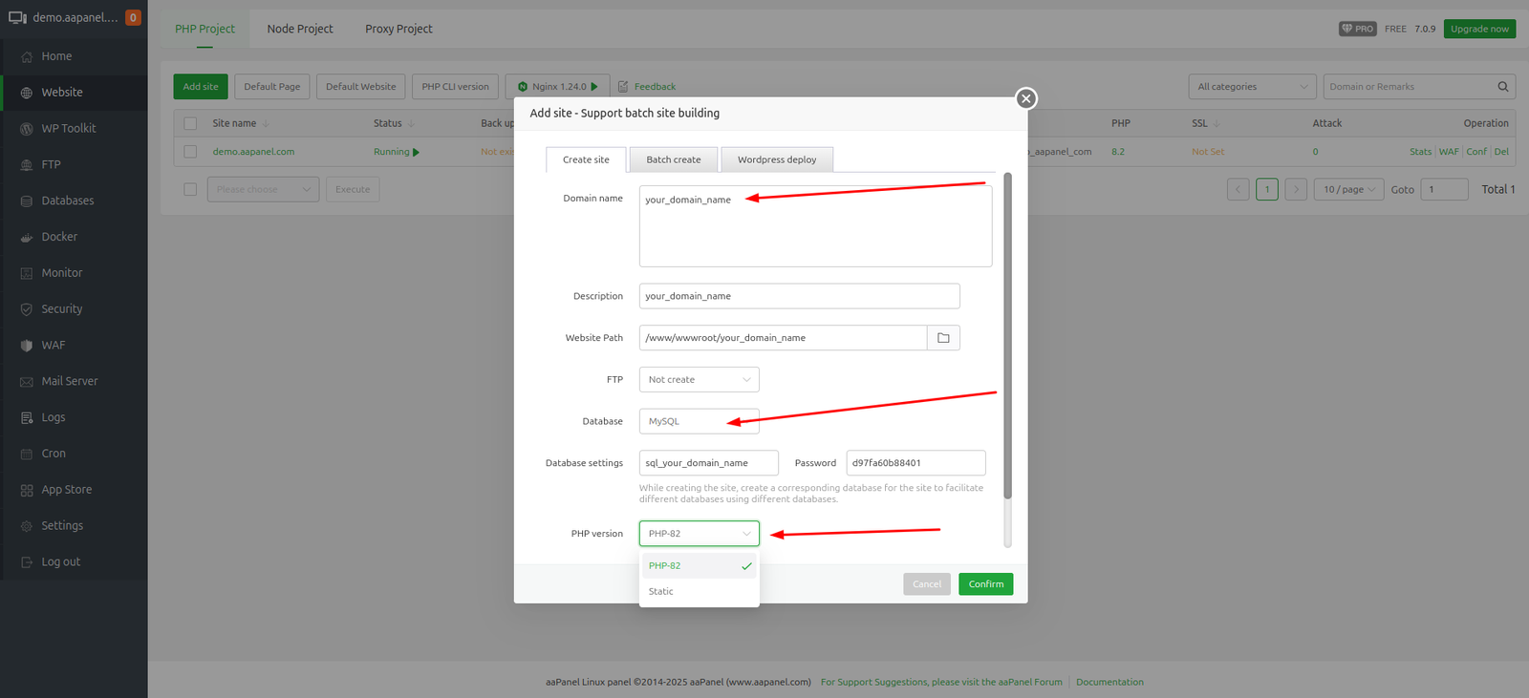Click the Upgrade now button

pos(1478,29)
